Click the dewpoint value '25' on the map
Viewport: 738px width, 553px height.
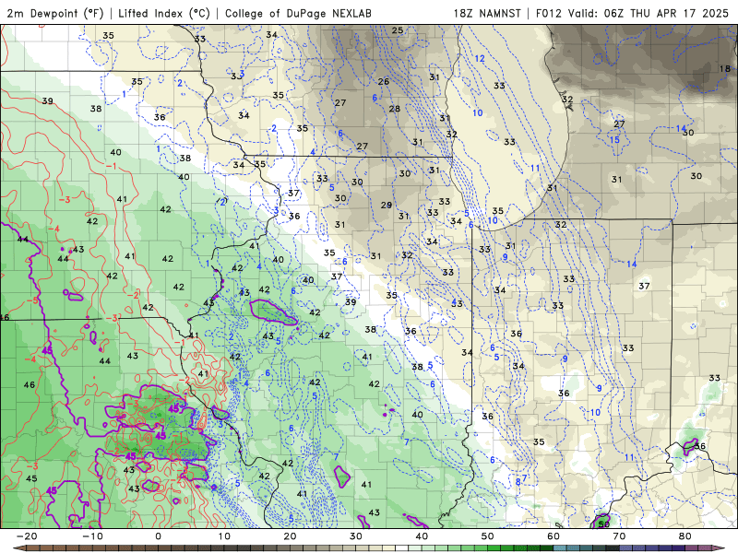[398, 30]
